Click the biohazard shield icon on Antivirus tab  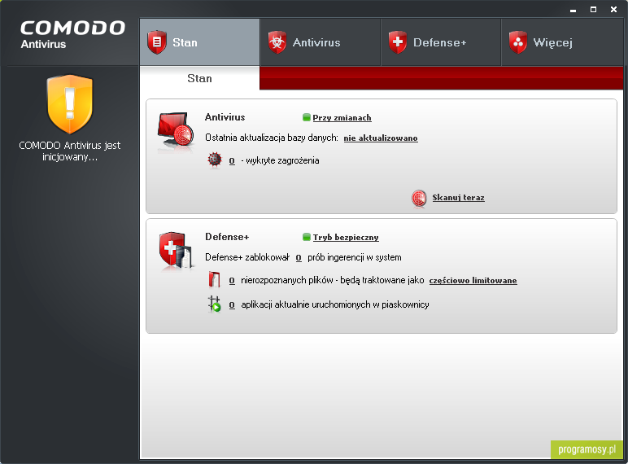click(x=277, y=42)
